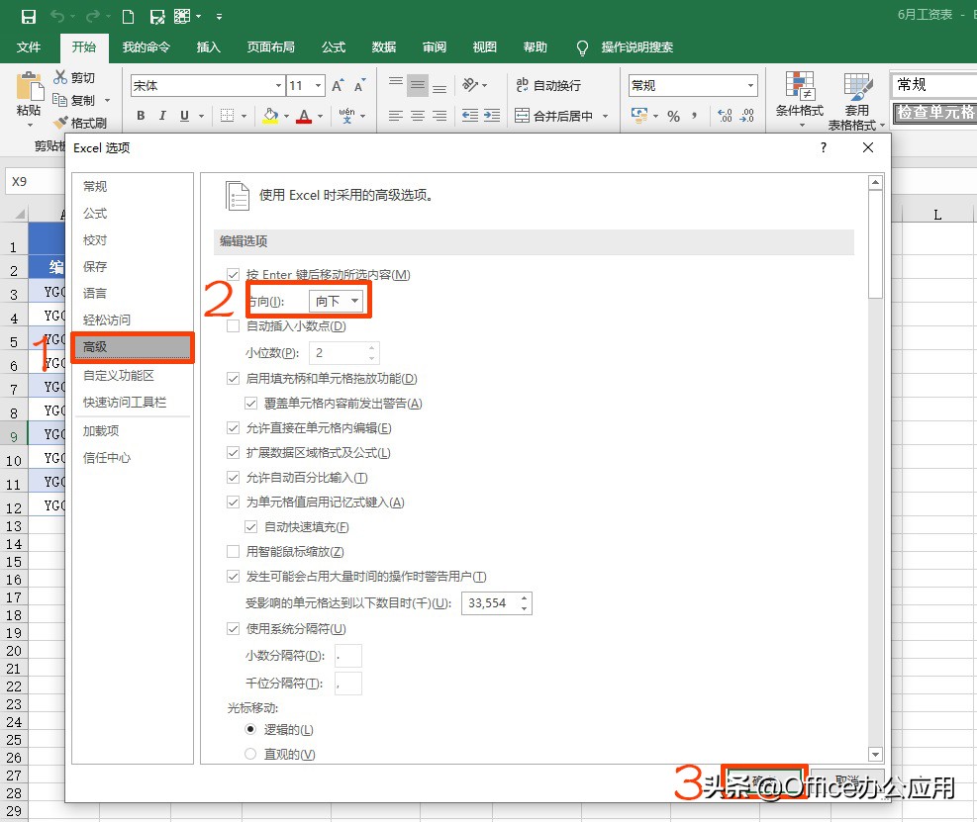The height and width of the screenshot is (822, 977).
Task: Increase indent icon
Action: 492,116
